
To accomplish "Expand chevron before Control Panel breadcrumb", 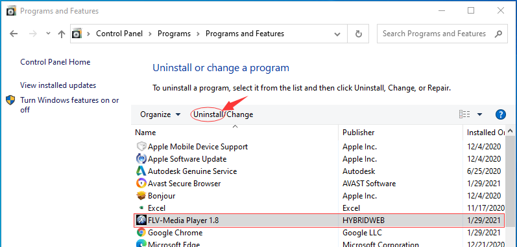I will click(x=88, y=34).
